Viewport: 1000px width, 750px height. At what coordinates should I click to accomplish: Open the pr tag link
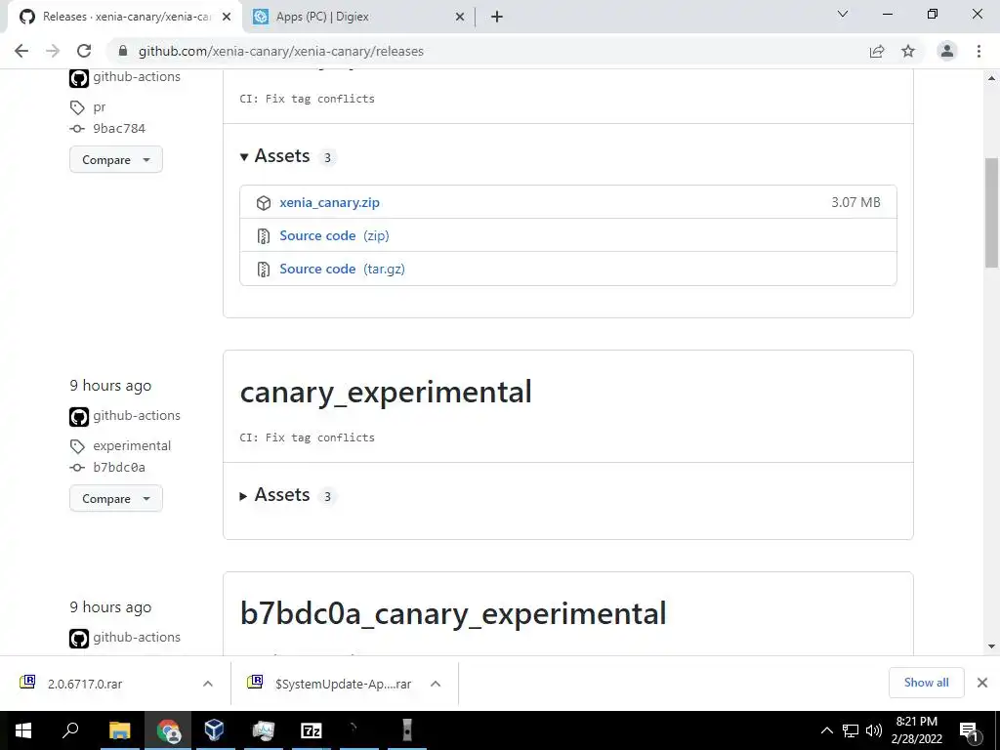click(100, 107)
